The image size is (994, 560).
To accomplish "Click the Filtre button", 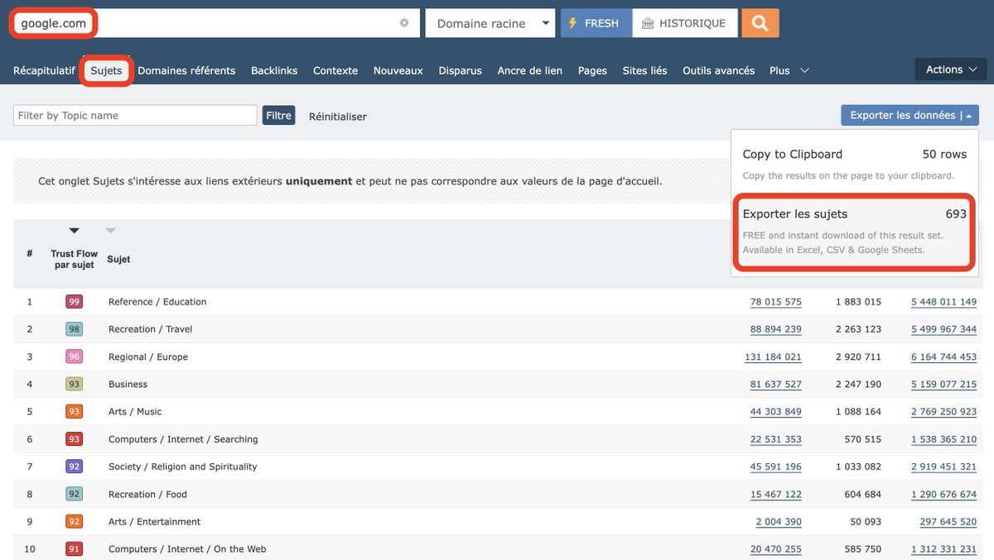I will 279,115.
